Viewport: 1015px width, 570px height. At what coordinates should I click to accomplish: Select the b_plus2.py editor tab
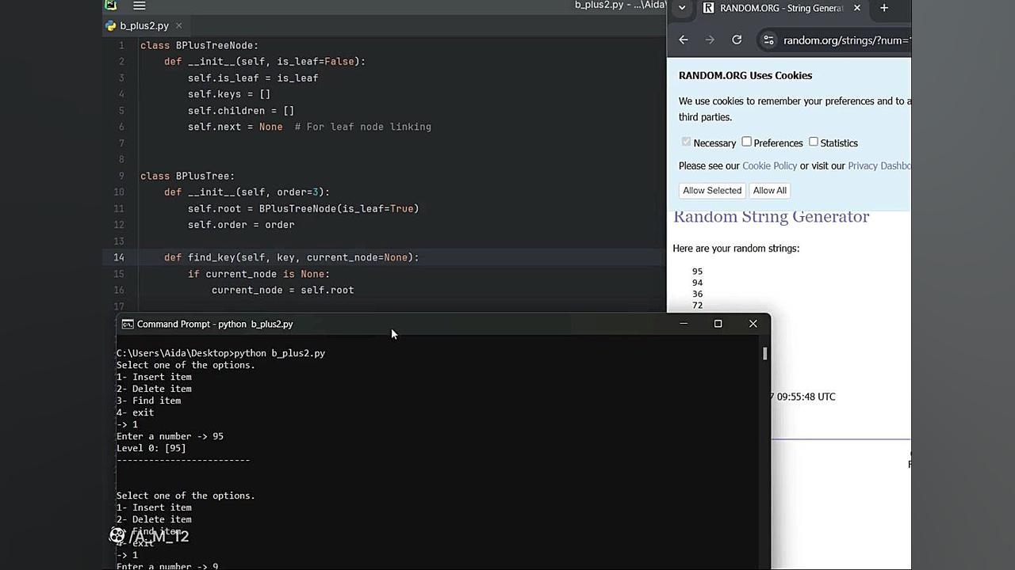[x=144, y=25]
